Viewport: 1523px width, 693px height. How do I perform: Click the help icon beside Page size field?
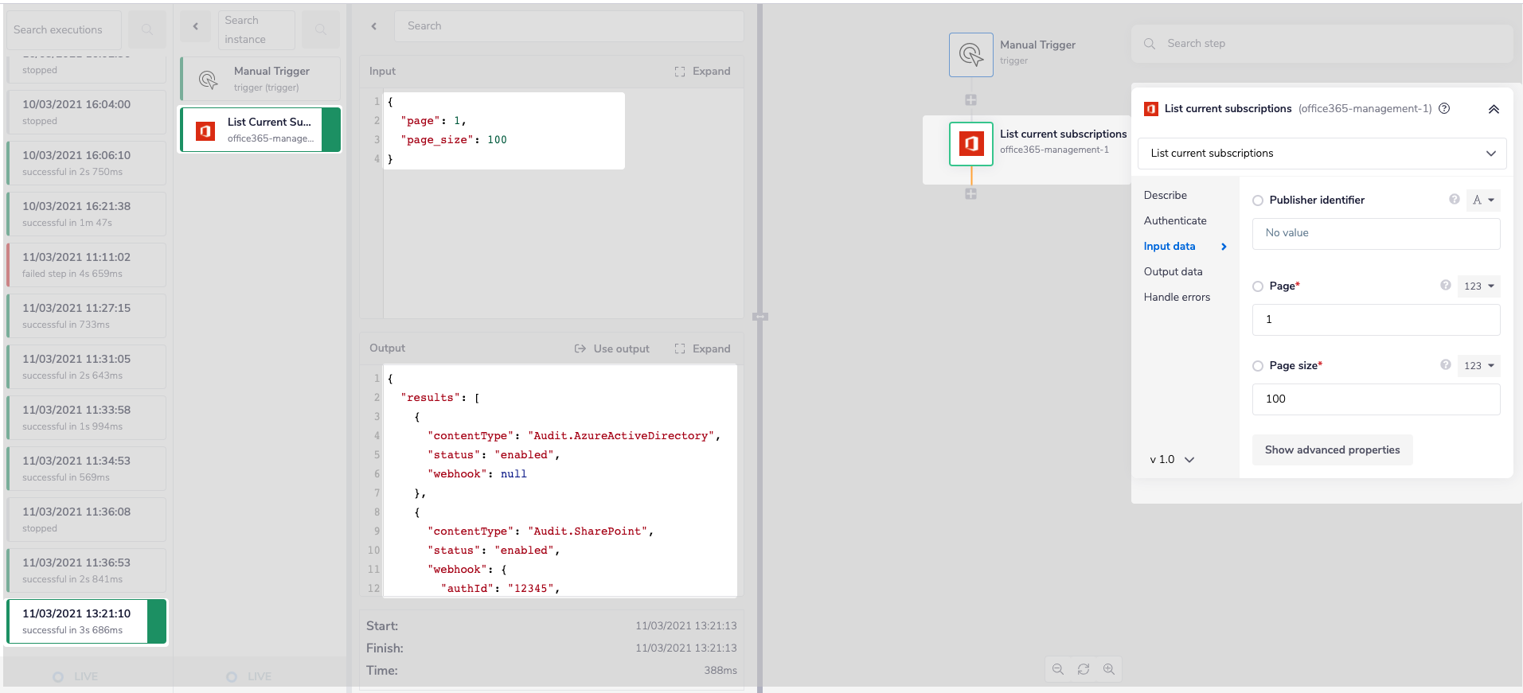pyautogui.click(x=1445, y=365)
